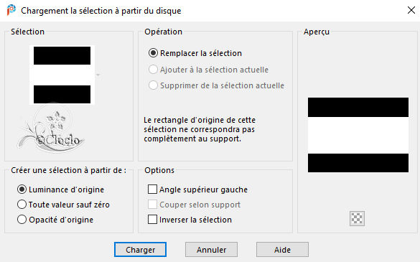Click the selection thumbnail with black bars
The height and width of the screenshot is (262, 420).
[x=62, y=75]
